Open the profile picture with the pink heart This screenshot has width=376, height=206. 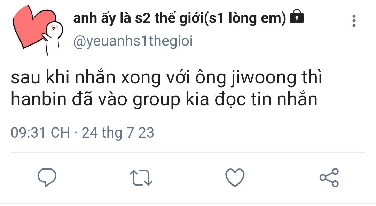(x=37, y=30)
